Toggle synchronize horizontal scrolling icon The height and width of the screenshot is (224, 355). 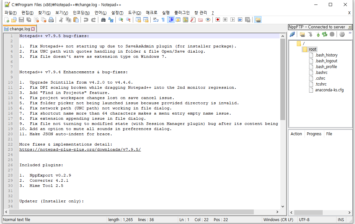pyautogui.click(x=145, y=20)
